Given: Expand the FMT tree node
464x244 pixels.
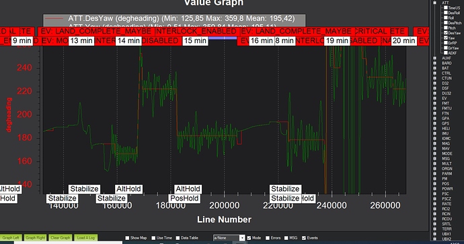Looking at the screenshot, I should pos(434,103).
